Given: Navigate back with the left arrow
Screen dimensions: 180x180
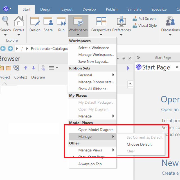Looking at the screenshot, I should [x=3, y=48].
